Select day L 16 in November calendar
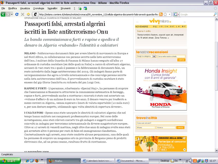The width and height of the screenshot is (218, 164). [x=178, y=26]
